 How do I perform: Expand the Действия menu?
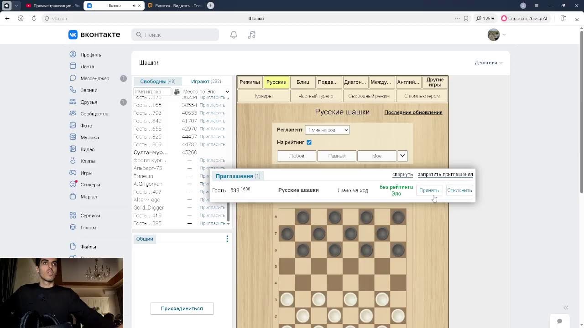click(488, 62)
